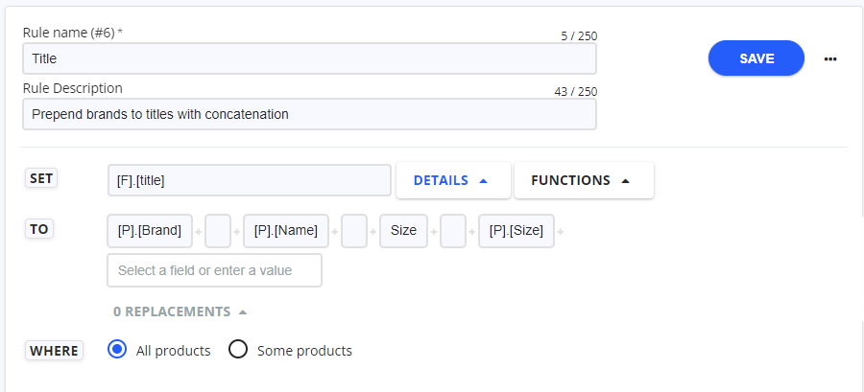864x392 pixels.
Task: Open the three-dot more options menu
Action: tap(830, 58)
